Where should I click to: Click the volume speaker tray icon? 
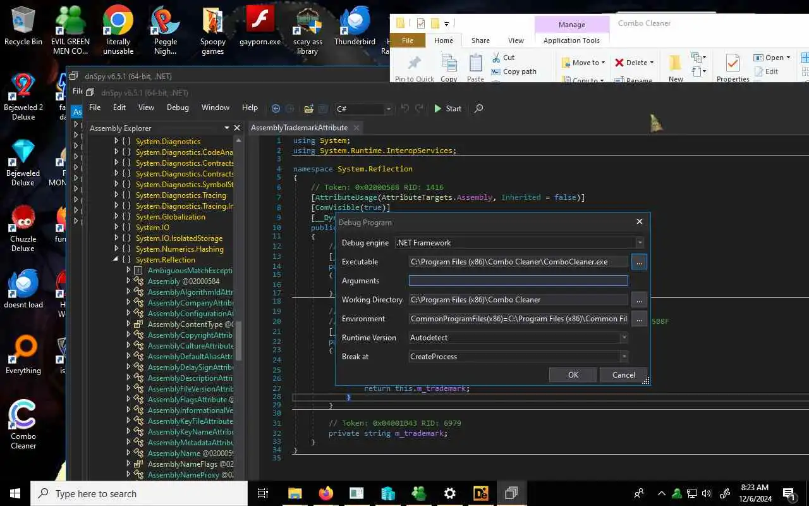point(707,493)
